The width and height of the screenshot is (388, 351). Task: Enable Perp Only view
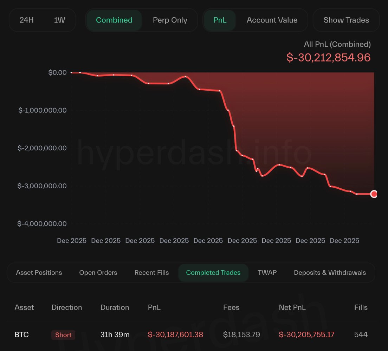[x=170, y=20]
